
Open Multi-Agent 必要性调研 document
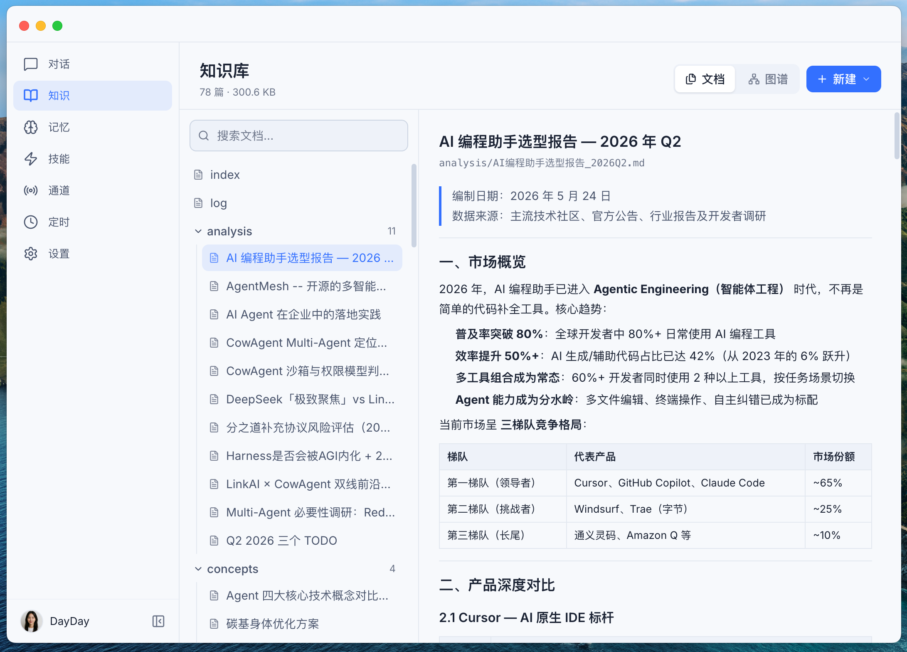coord(302,512)
